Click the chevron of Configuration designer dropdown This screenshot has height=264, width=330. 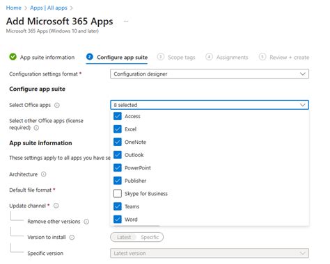click(x=303, y=74)
